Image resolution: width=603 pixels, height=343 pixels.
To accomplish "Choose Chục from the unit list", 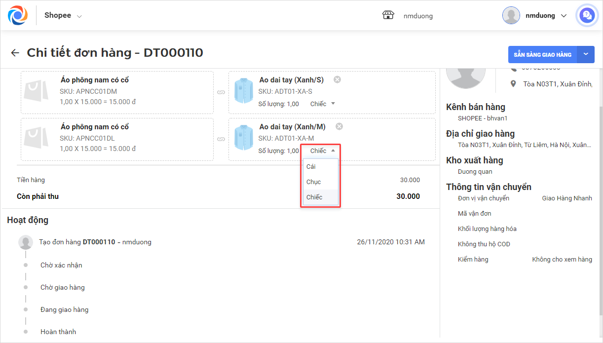I will pyautogui.click(x=314, y=182).
